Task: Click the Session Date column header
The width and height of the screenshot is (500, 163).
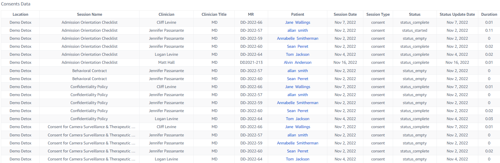Action: pyautogui.click(x=345, y=14)
